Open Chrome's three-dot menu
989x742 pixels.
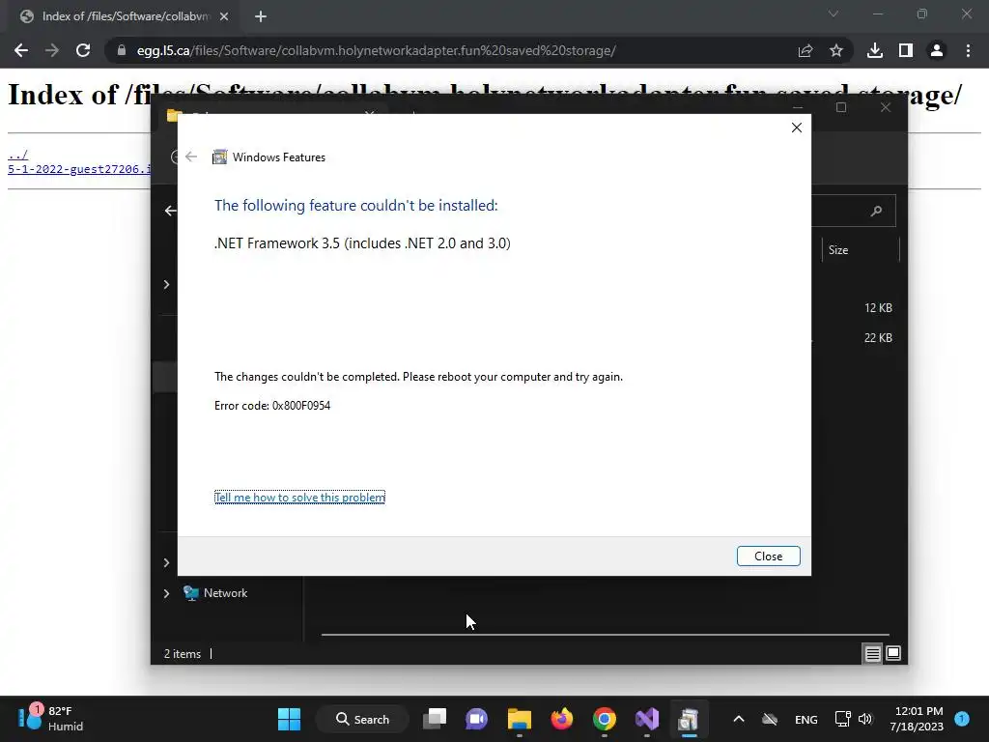[968, 50]
